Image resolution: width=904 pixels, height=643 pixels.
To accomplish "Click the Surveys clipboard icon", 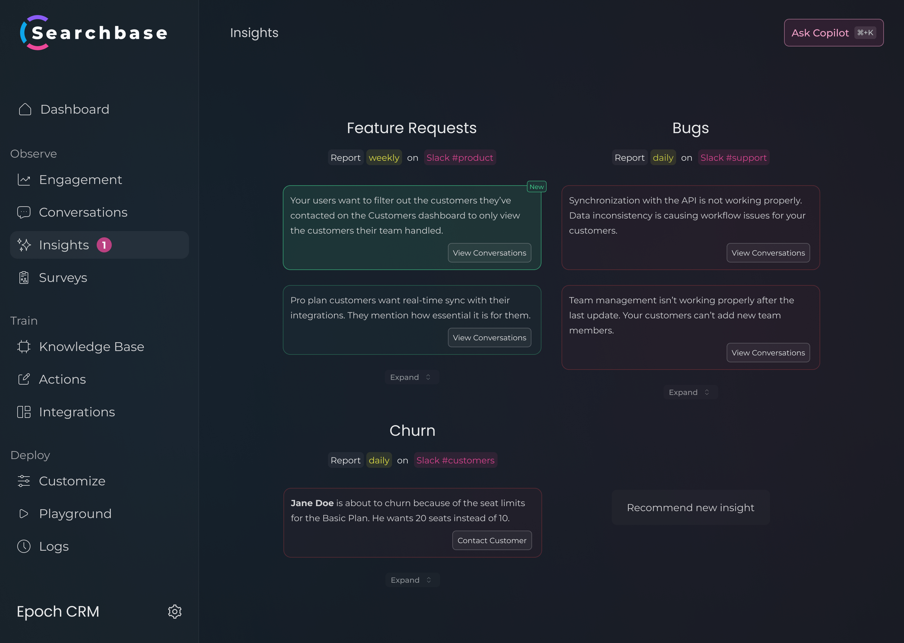I will pos(24,278).
